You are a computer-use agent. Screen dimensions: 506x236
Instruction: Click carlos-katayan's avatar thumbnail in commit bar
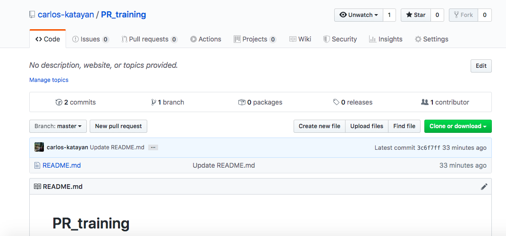click(x=39, y=147)
